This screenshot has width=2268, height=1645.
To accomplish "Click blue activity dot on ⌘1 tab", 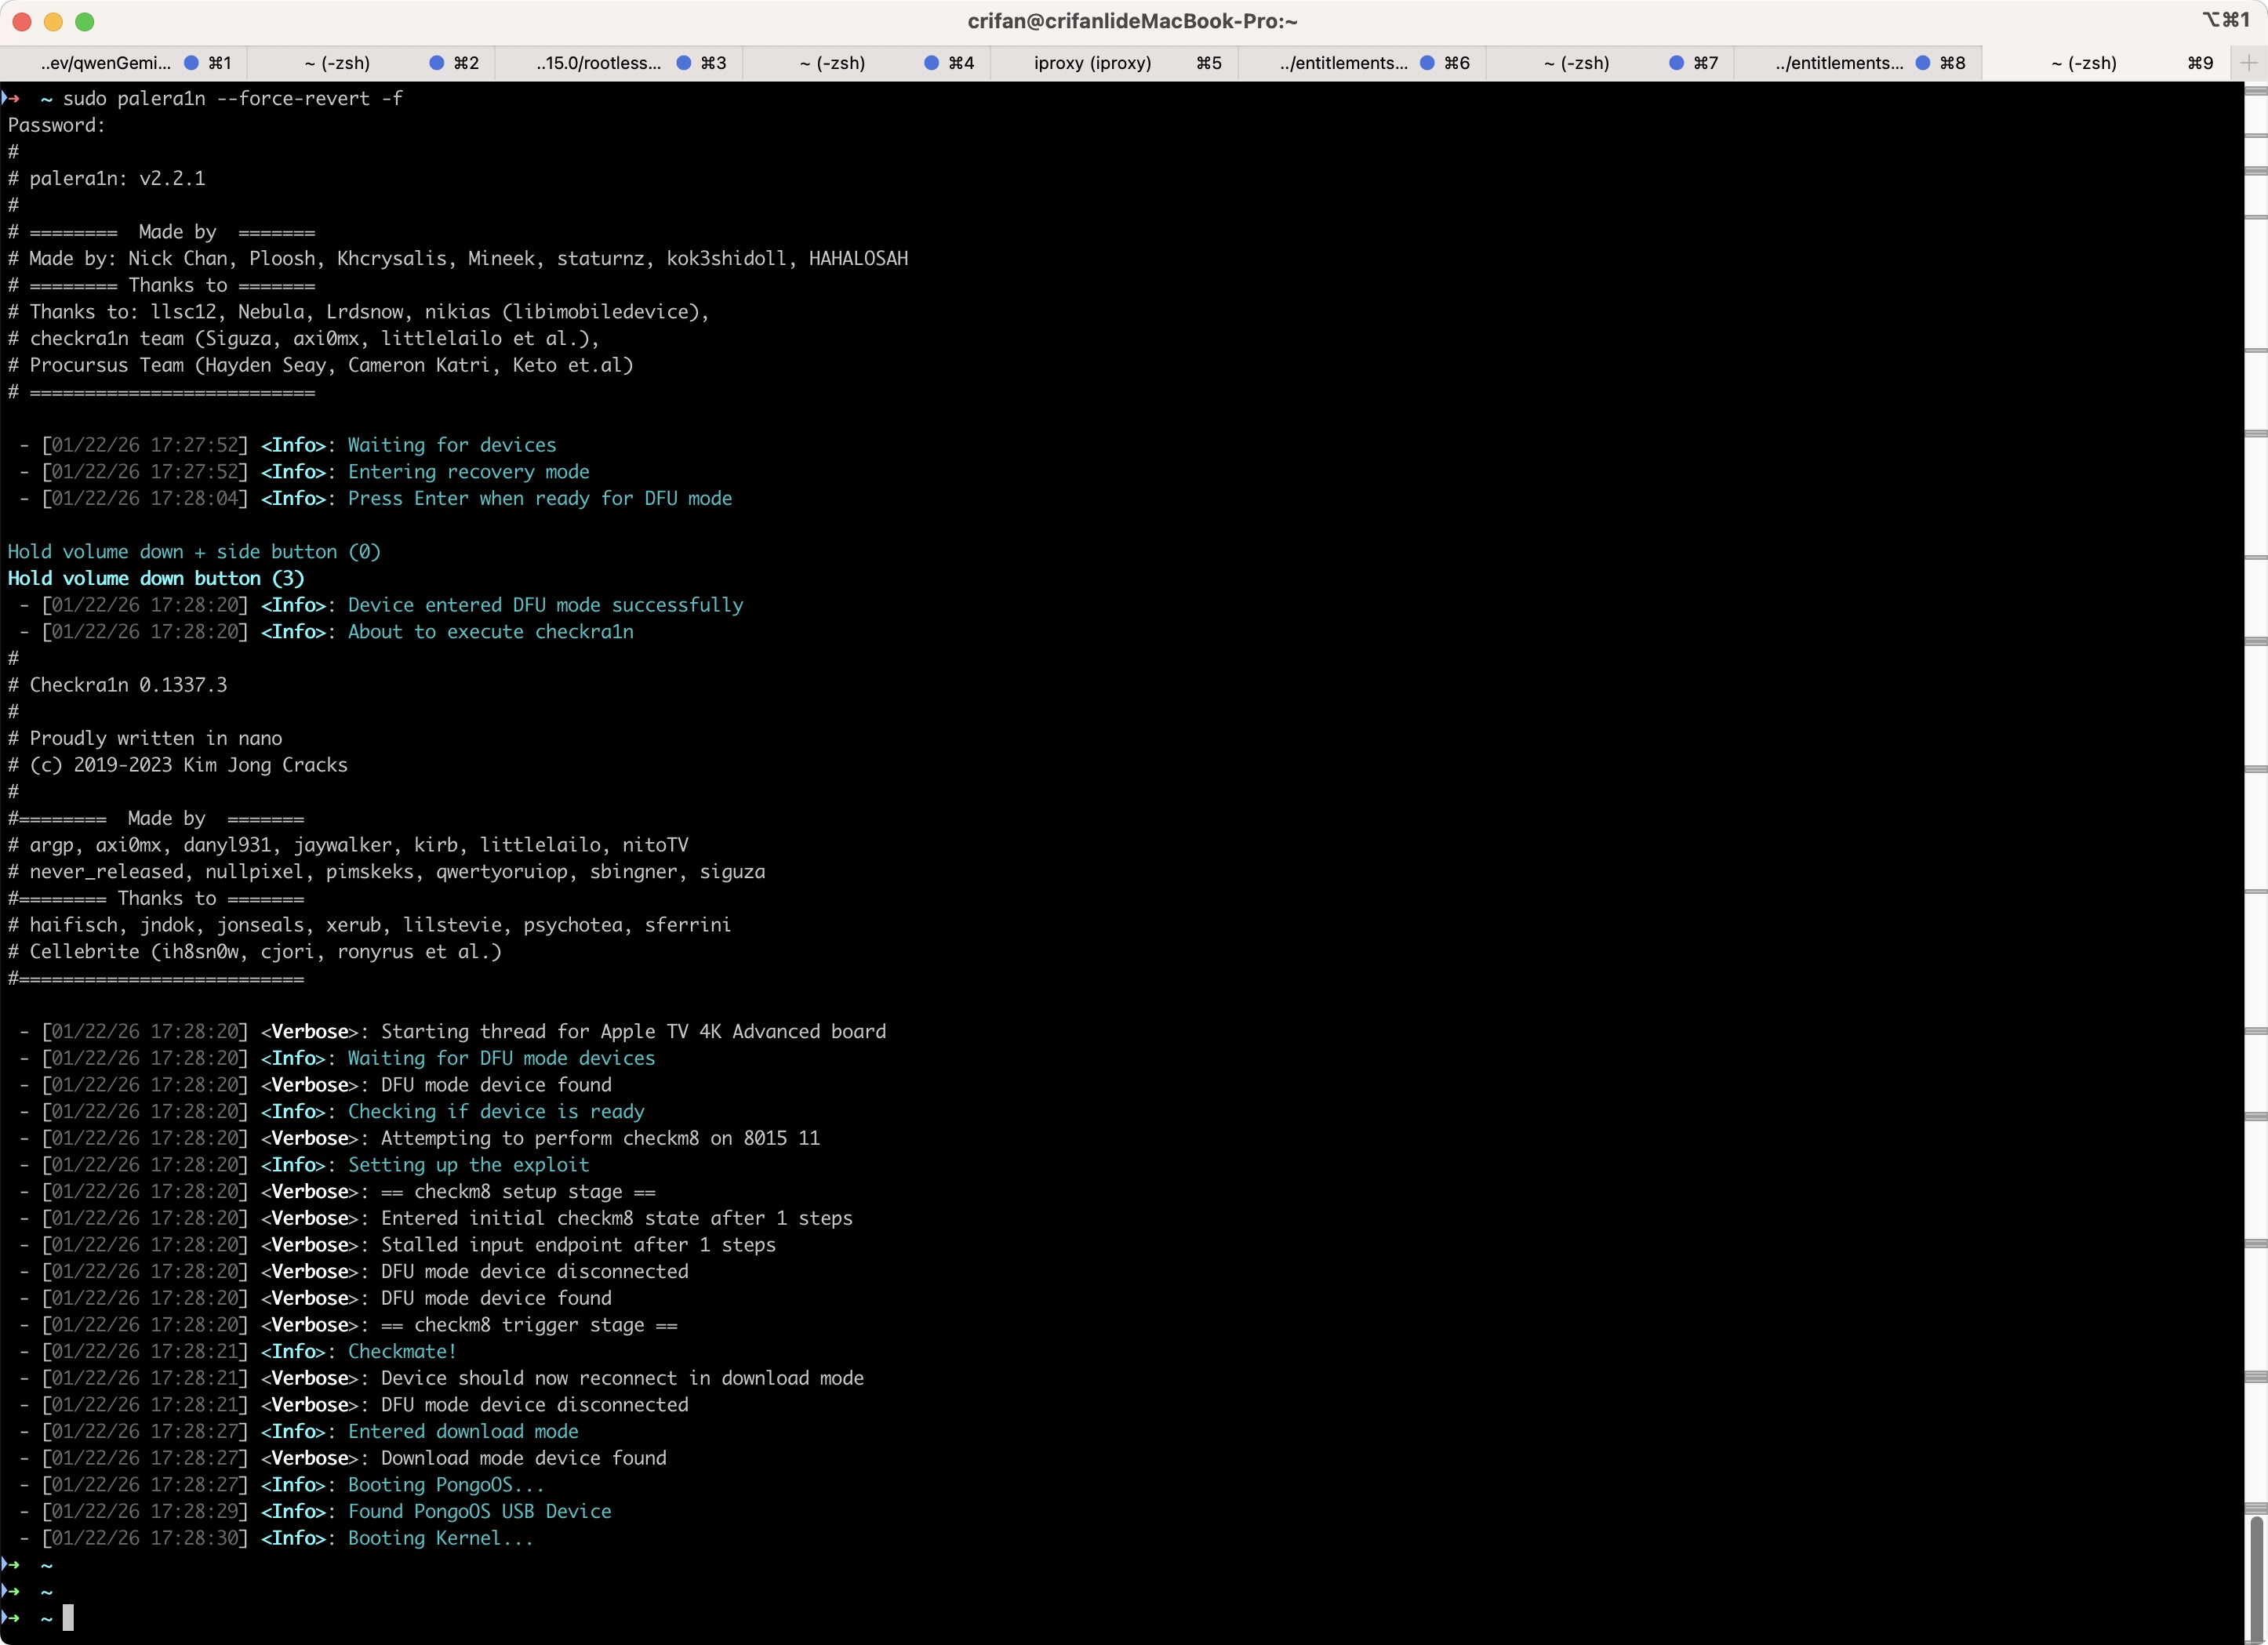I will [x=191, y=63].
